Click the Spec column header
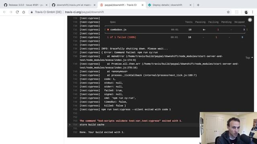Image resolution: width=257 pixels, height=144 pixels. 113,22
